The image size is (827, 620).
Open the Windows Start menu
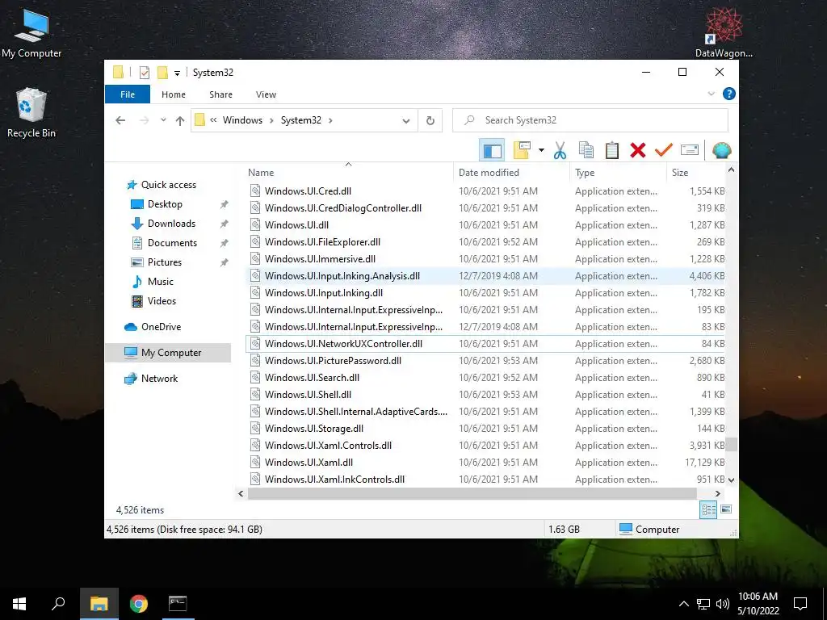pyautogui.click(x=19, y=604)
